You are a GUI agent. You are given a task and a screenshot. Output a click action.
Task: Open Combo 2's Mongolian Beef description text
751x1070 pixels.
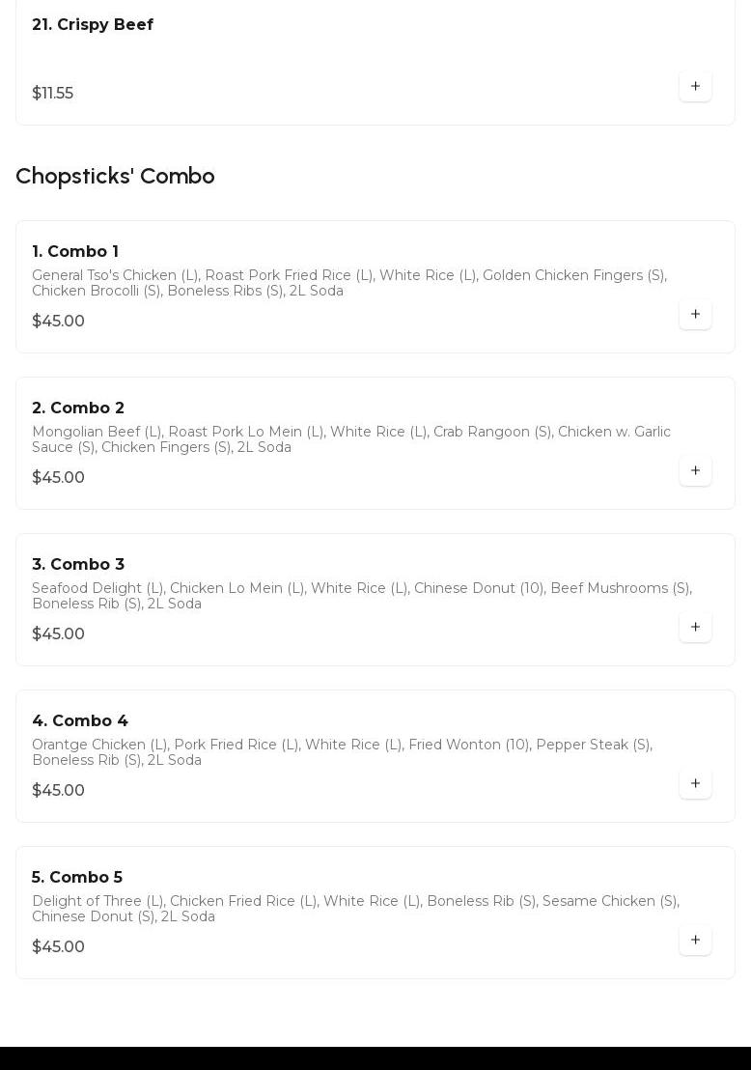pyautogui.click(x=350, y=439)
